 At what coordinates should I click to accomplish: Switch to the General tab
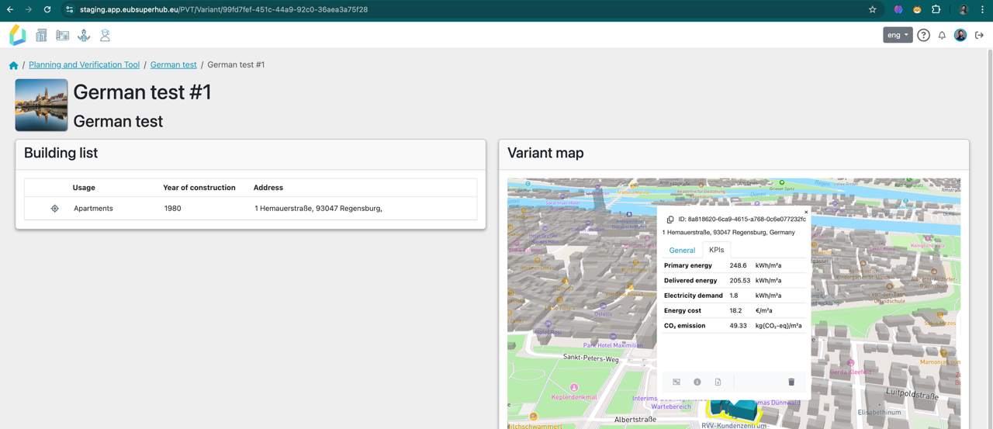click(x=682, y=250)
